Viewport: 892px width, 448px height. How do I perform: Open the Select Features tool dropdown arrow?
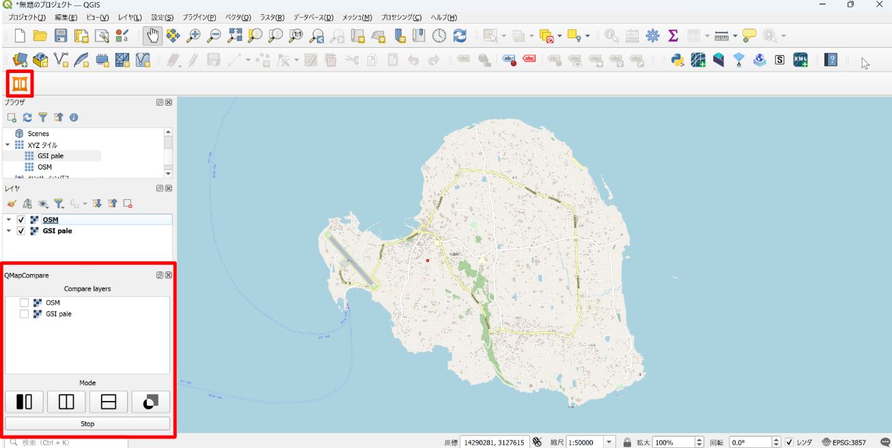[x=504, y=35]
